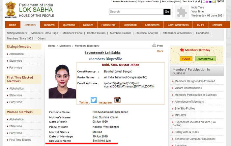
Task: Switch the site to Hindi language
Action: click(x=220, y=1)
